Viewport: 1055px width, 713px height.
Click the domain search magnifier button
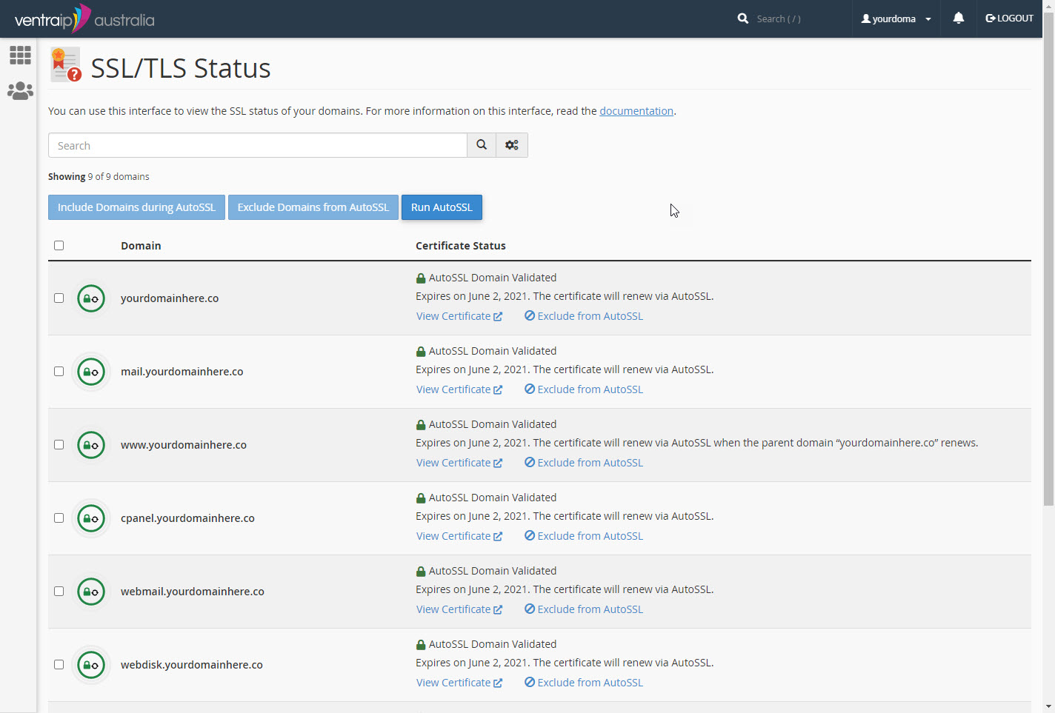pyautogui.click(x=482, y=145)
